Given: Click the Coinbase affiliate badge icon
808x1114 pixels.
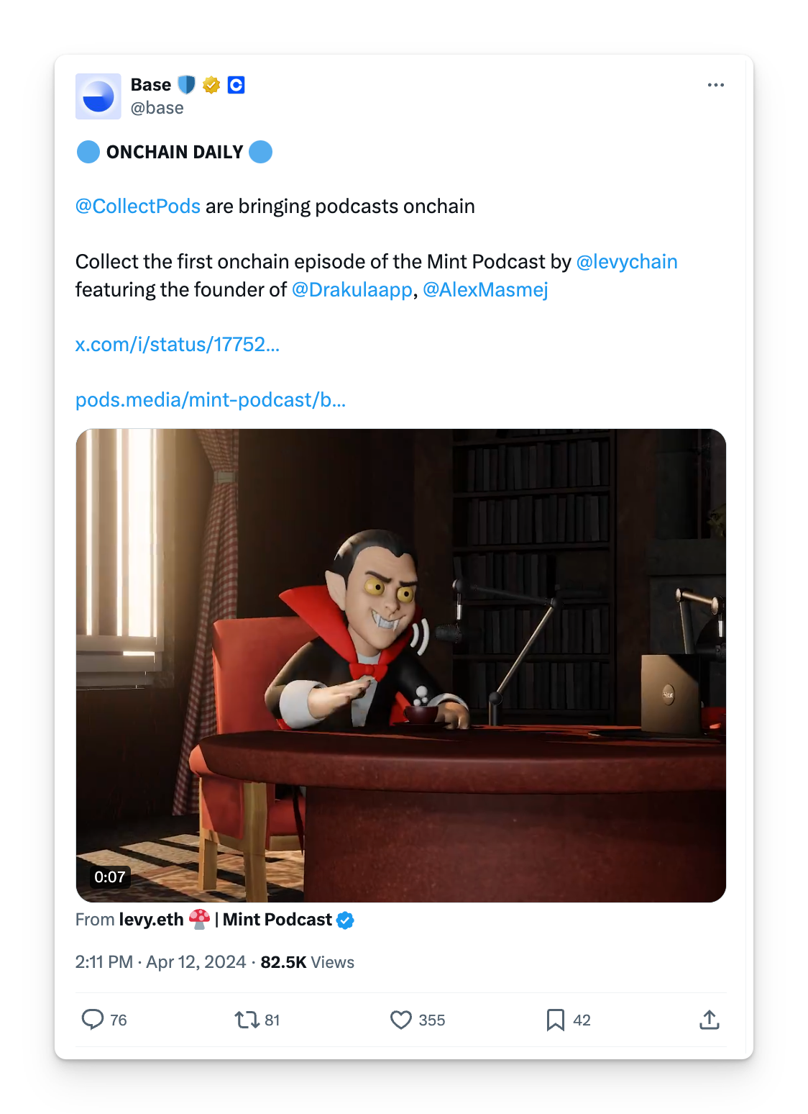Looking at the screenshot, I should [236, 85].
